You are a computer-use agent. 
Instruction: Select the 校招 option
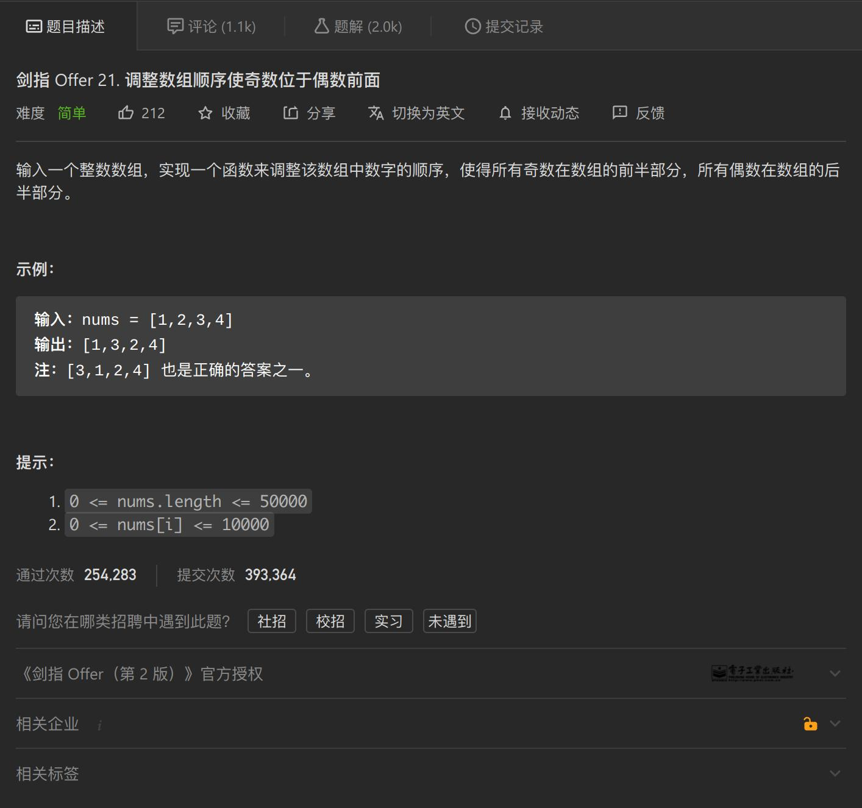click(x=330, y=621)
